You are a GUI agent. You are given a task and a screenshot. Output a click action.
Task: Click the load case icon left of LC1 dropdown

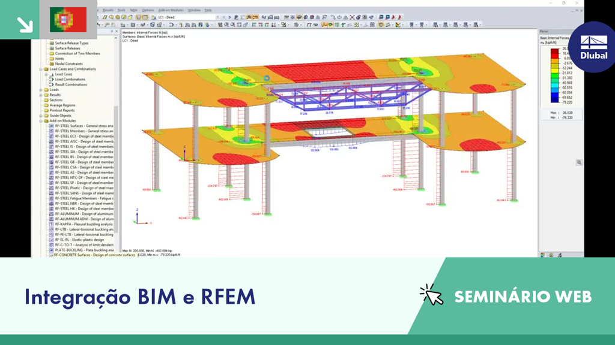[153, 17]
